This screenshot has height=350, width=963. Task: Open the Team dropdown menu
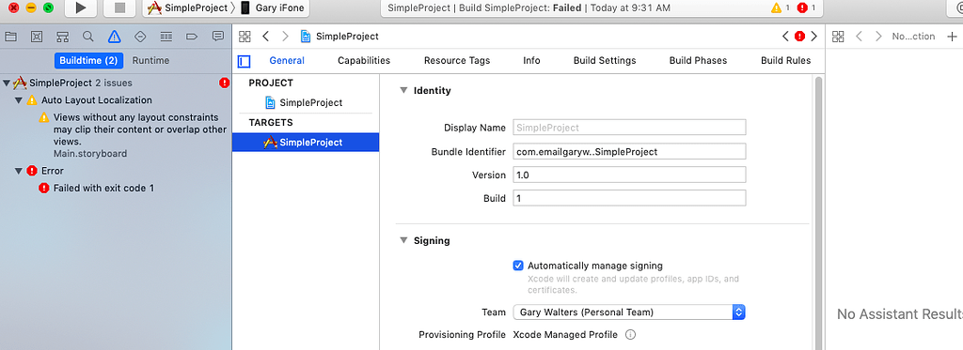pos(629,312)
